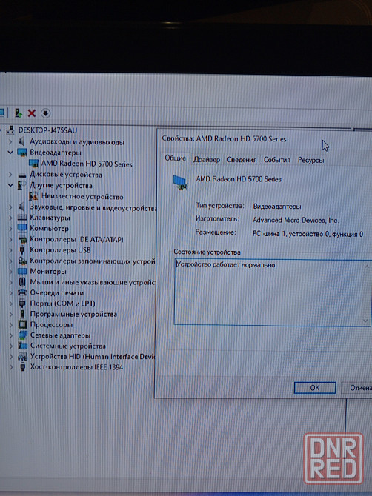
Task: Select the Неизвестное устройство tree label
Action: pos(82,196)
